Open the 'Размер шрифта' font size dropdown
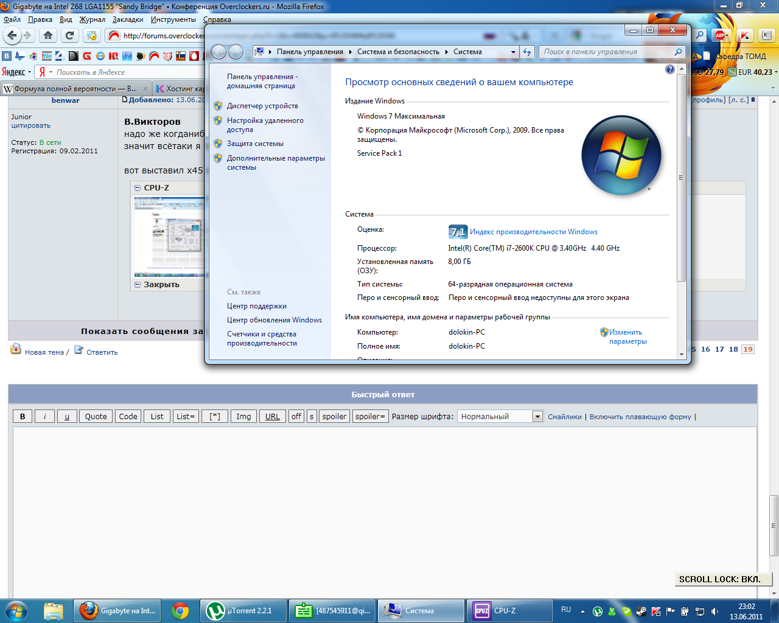The image size is (779, 623). pos(537,416)
